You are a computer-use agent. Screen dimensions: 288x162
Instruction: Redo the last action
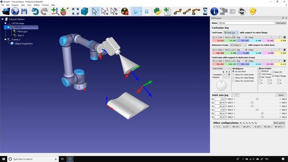coord(44,11)
